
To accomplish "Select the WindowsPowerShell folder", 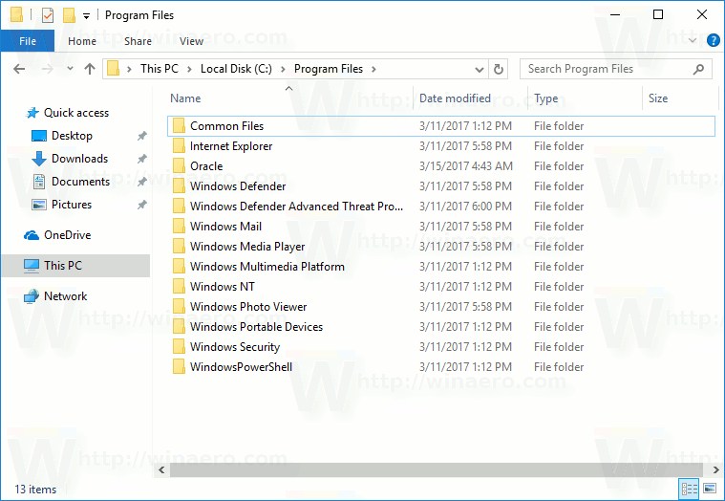I will pos(441,367).
